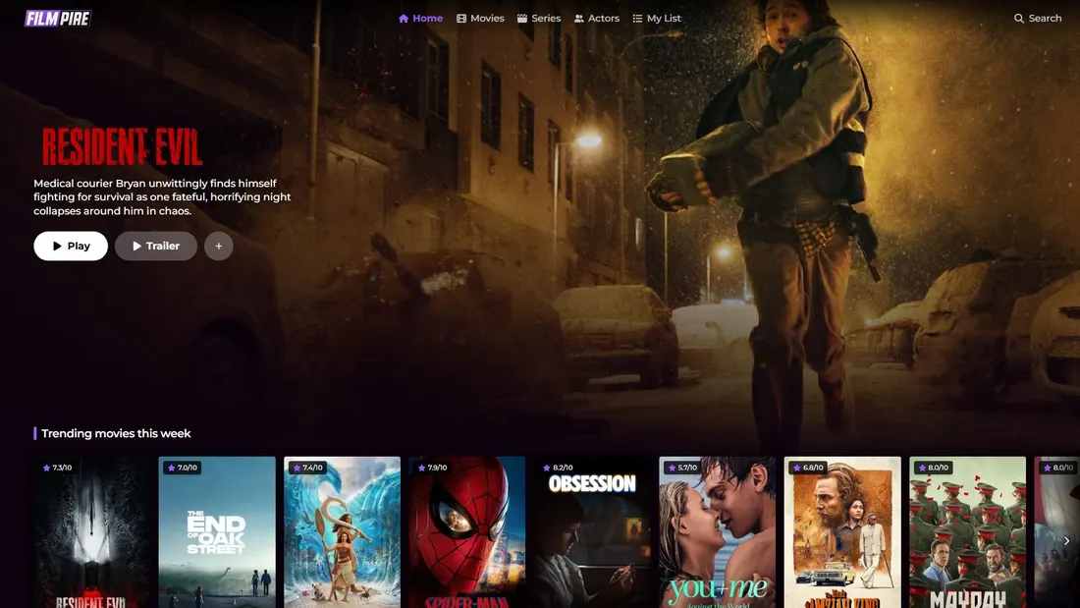Click the Resident Evil description text
This screenshot has height=608, width=1080.
point(163,197)
